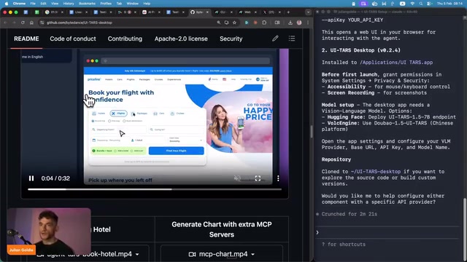Image resolution: width=467 pixels, height=262 pixels.
Task: Enter fullscreen for the demo video
Action: pyautogui.click(x=258, y=178)
